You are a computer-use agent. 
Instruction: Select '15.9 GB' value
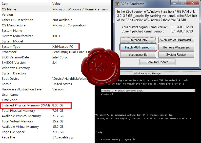(x=58, y=121)
